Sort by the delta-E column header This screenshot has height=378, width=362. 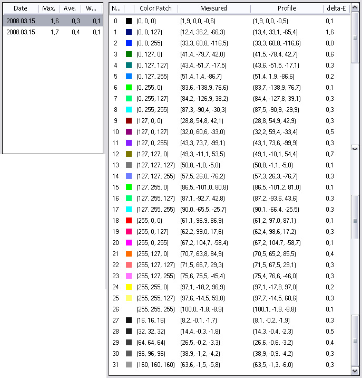click(x=336, y=8)
